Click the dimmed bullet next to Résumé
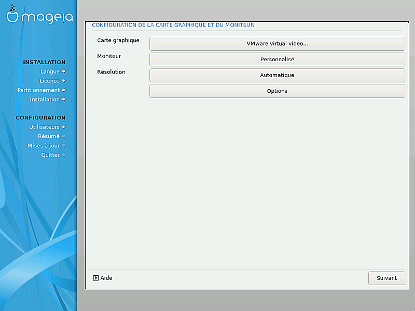The height and width of the screenshot is (311, 415). tap(64, 136)
